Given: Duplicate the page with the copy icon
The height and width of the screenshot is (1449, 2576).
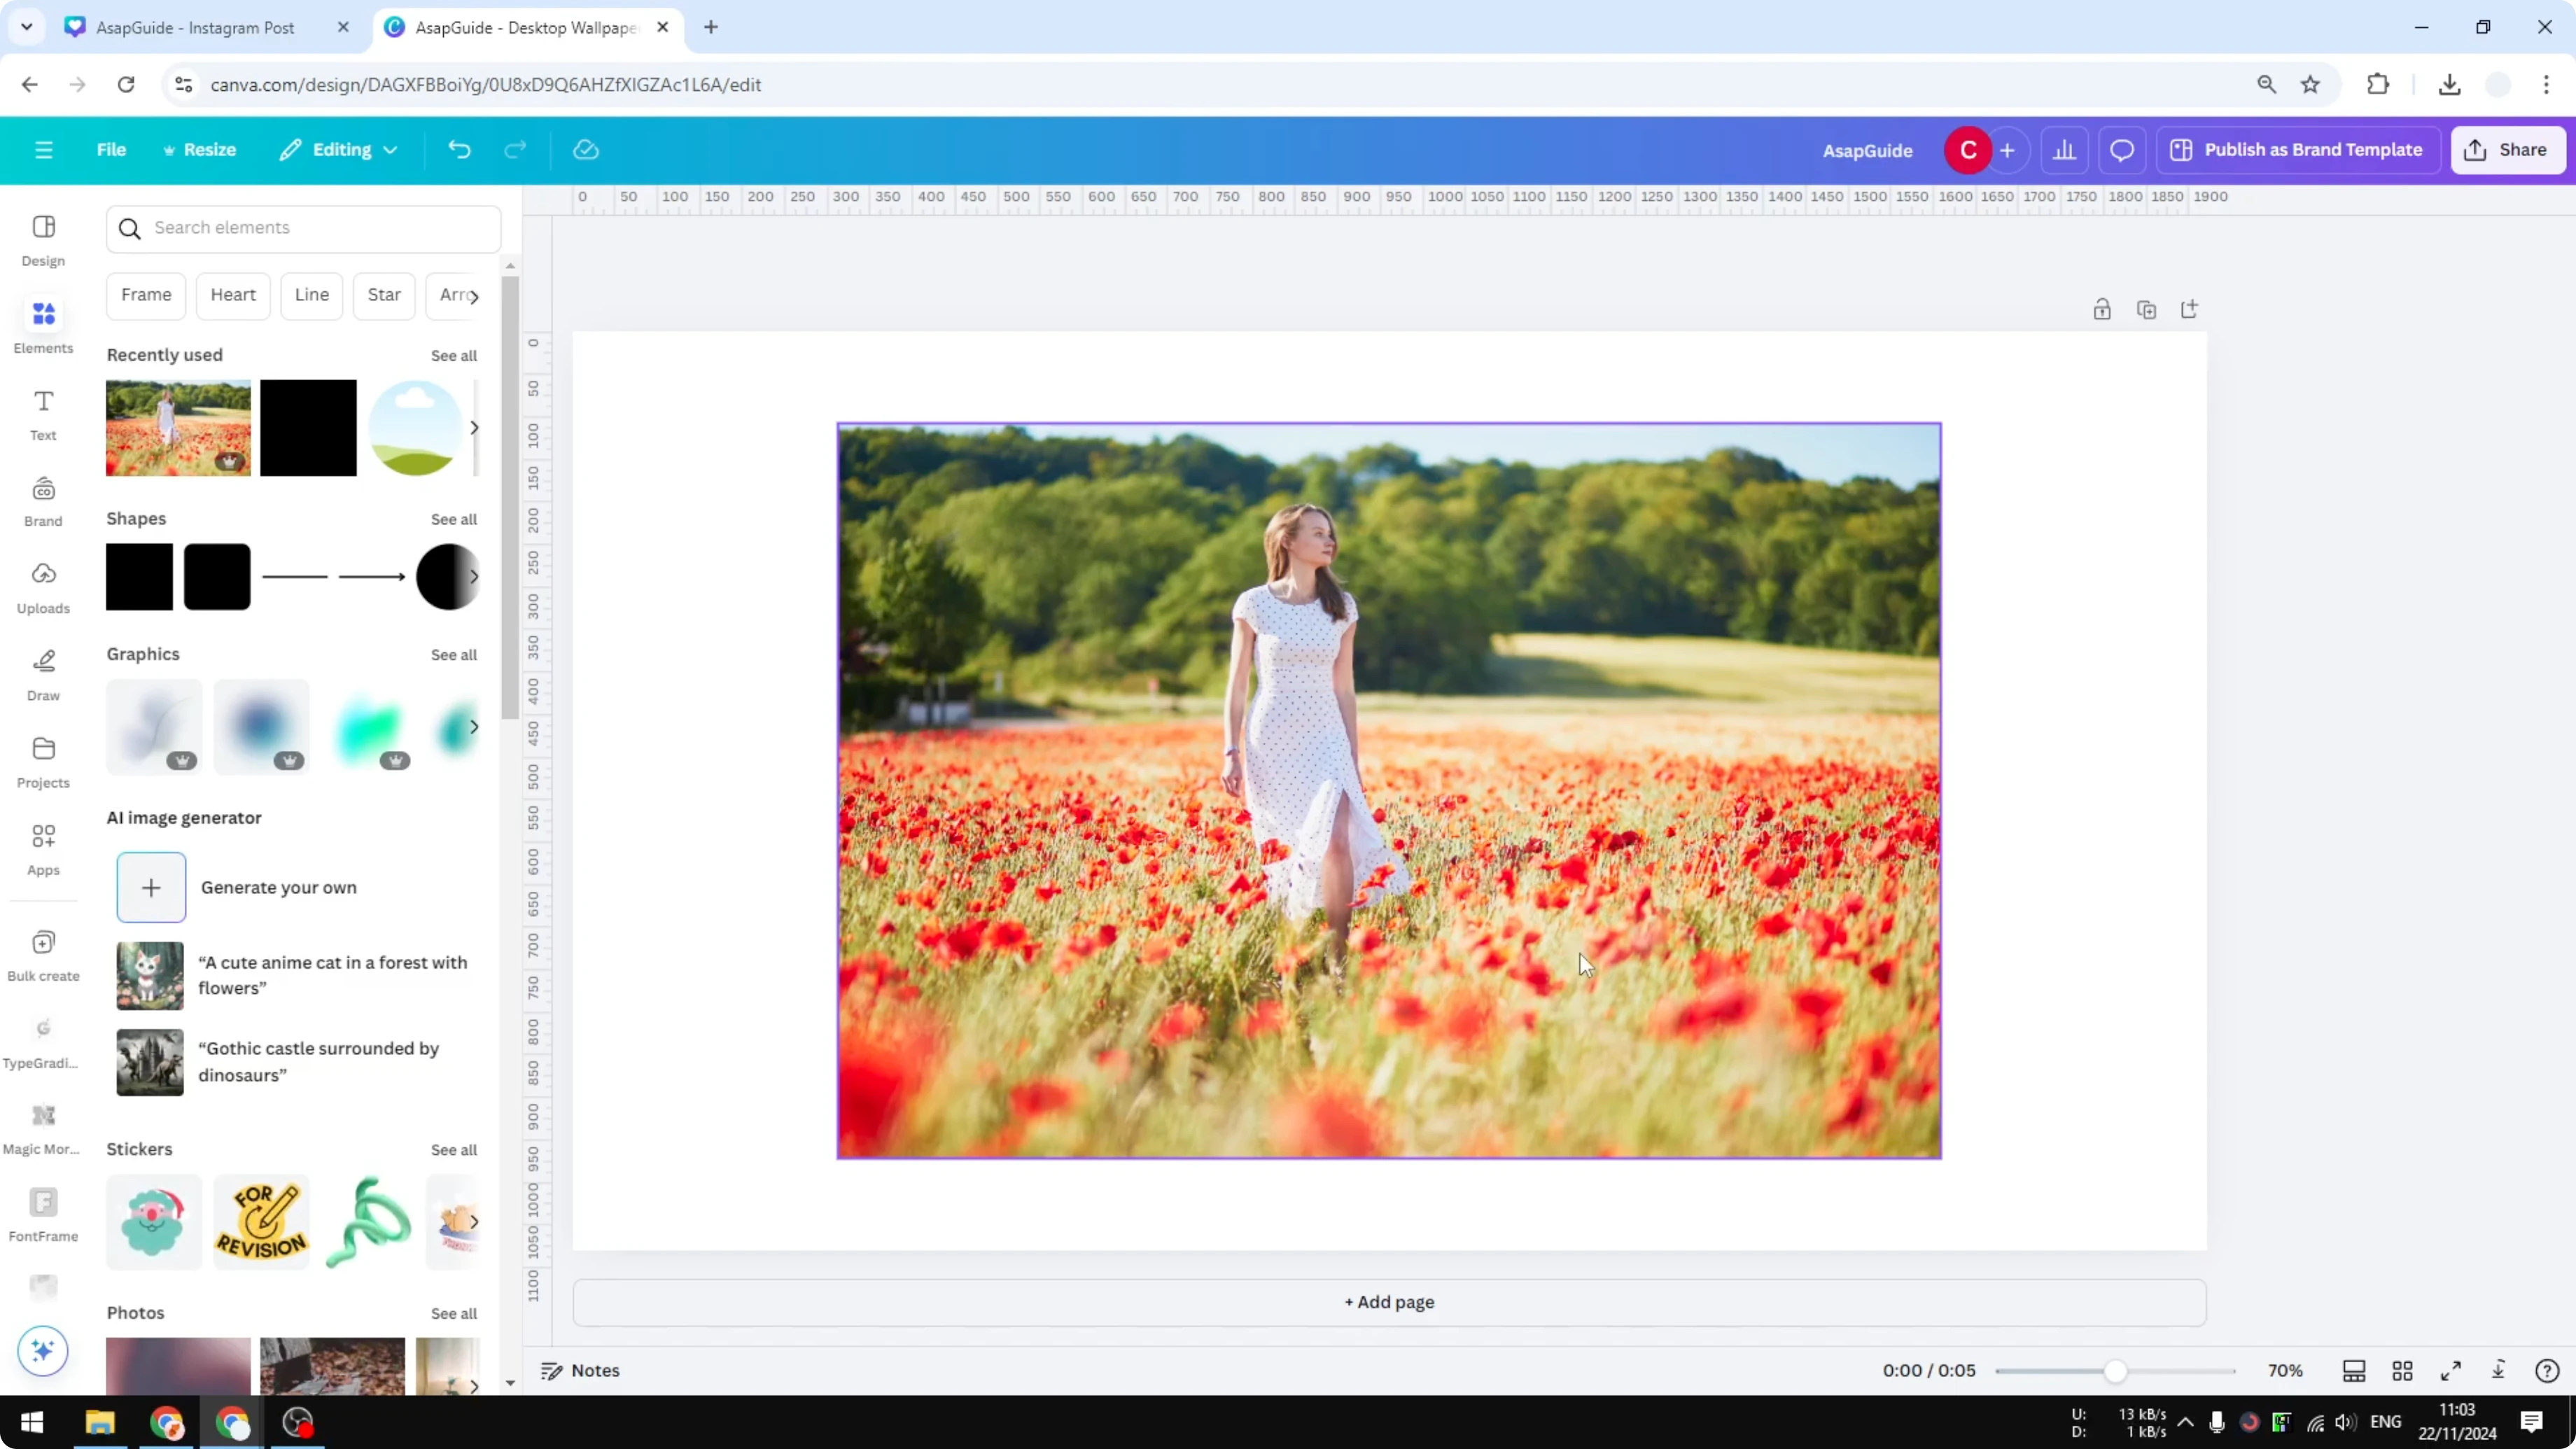Looking at the screenshot, I should pos(2147,309).
